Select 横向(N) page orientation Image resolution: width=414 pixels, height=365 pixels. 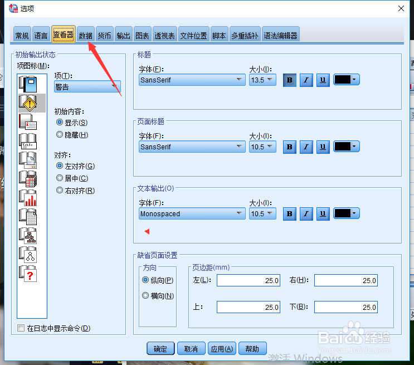[x=158, y=295]
